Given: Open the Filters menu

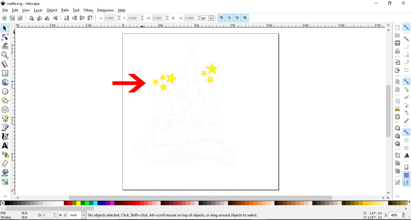Looking at the screenshot, I should [x=88, y=10].
